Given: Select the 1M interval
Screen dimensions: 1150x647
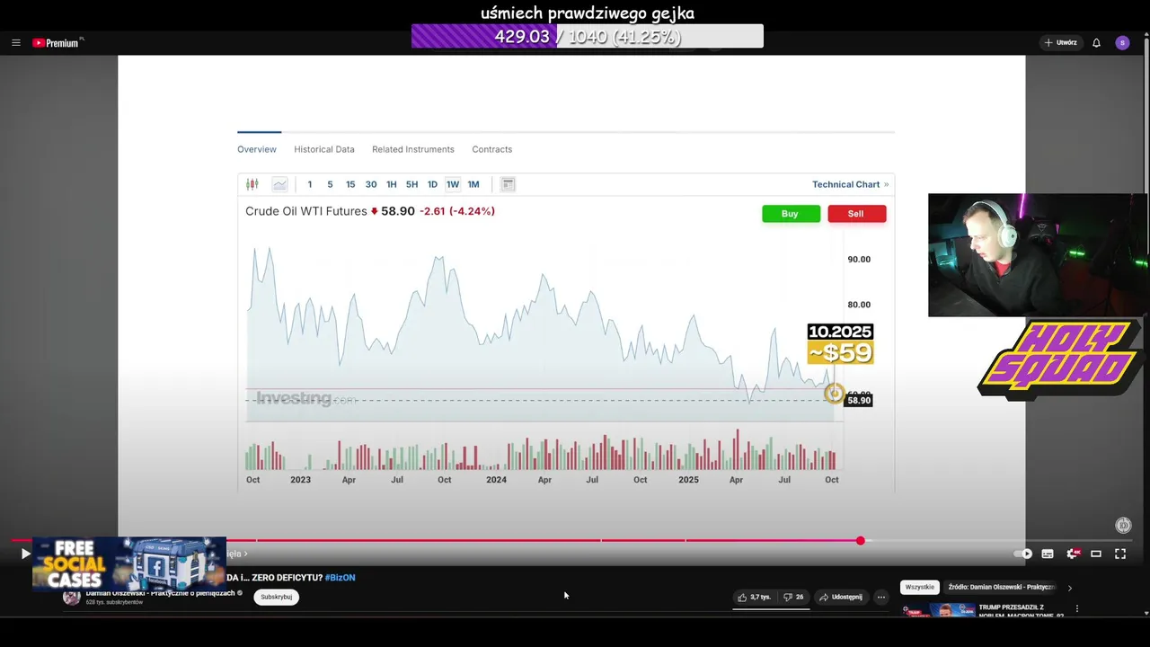Looking at the screenshot, I should coord(473,184).
